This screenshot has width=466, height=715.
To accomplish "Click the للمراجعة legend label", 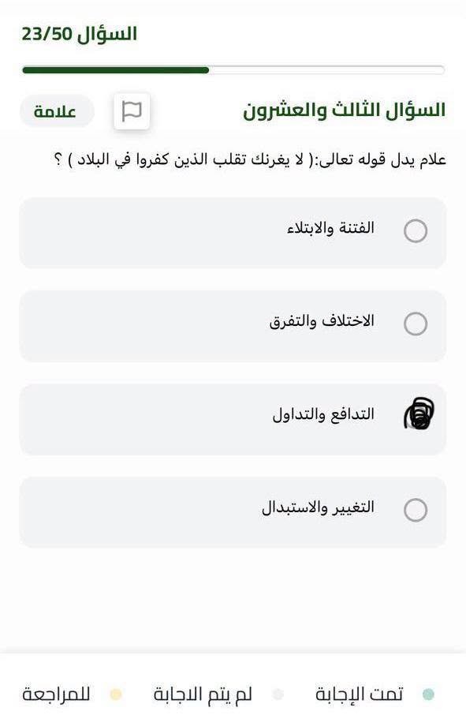I will (56, 694).
